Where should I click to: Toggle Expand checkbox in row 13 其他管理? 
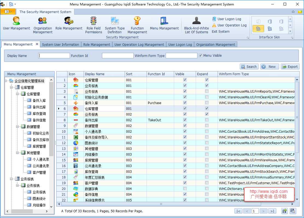pyautogui.click(x=207, y=149)
